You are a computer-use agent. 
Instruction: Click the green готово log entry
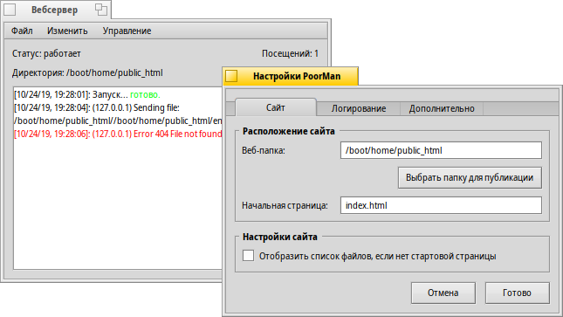point(145,95)
